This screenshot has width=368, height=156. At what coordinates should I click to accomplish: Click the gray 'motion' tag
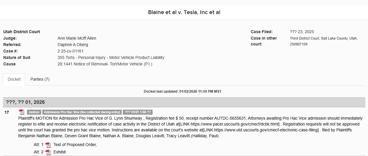point(34,112)
